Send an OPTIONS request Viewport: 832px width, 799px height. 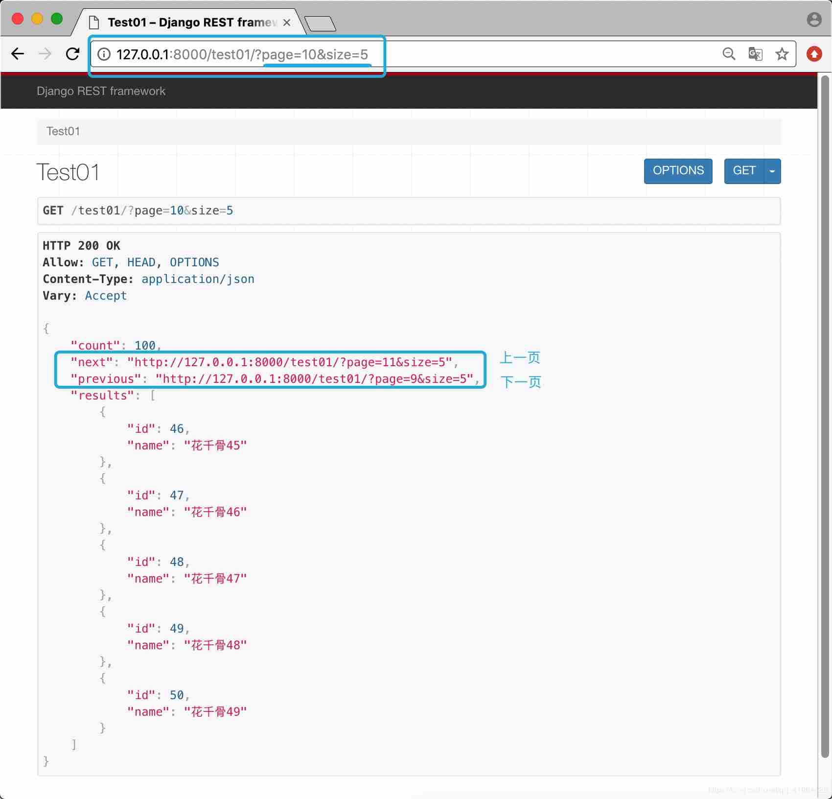pos(678,171)
